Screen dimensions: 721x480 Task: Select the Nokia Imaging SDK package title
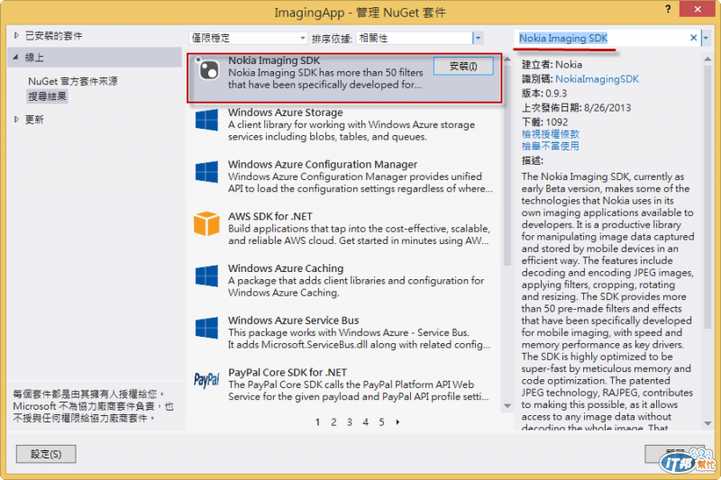(x=274, y=60)
